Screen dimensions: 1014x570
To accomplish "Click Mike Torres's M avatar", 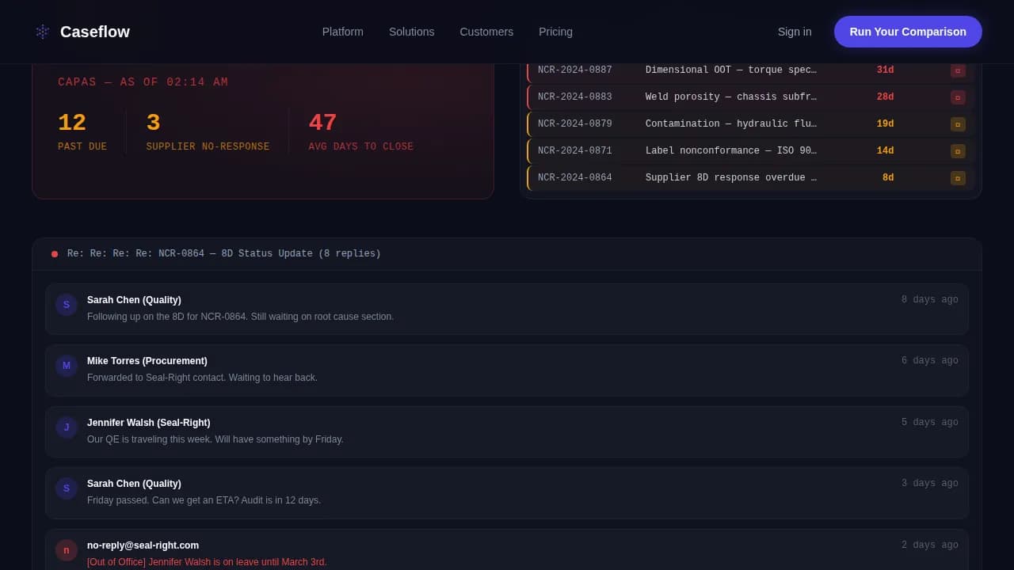I will click(x=67, y=366).
